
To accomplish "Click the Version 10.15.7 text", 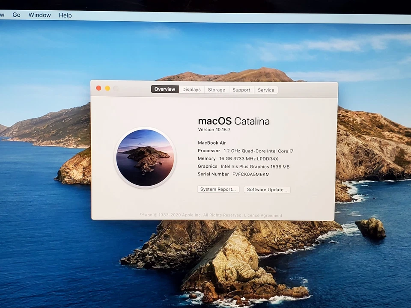I will pos(214,130).
